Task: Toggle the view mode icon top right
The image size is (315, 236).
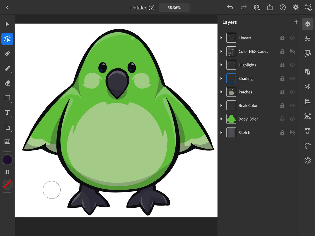Action: (x=308, y=7)
